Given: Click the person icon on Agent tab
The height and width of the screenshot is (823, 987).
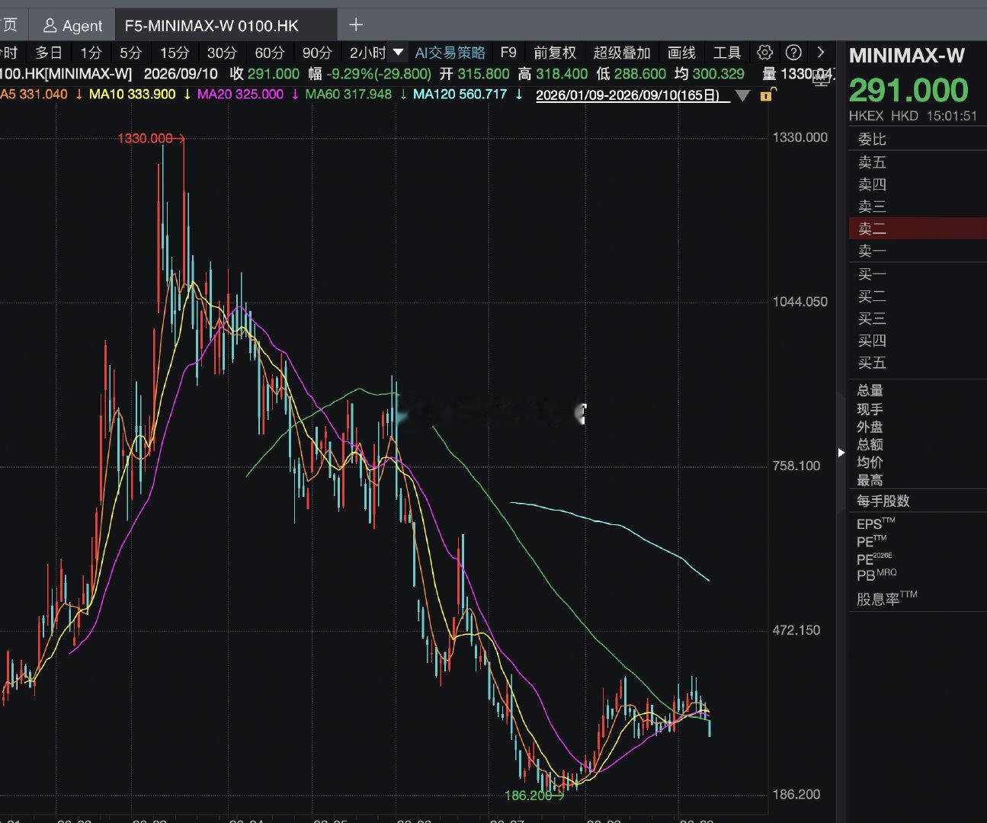Looking at the screenshot, I should point(50,26).
